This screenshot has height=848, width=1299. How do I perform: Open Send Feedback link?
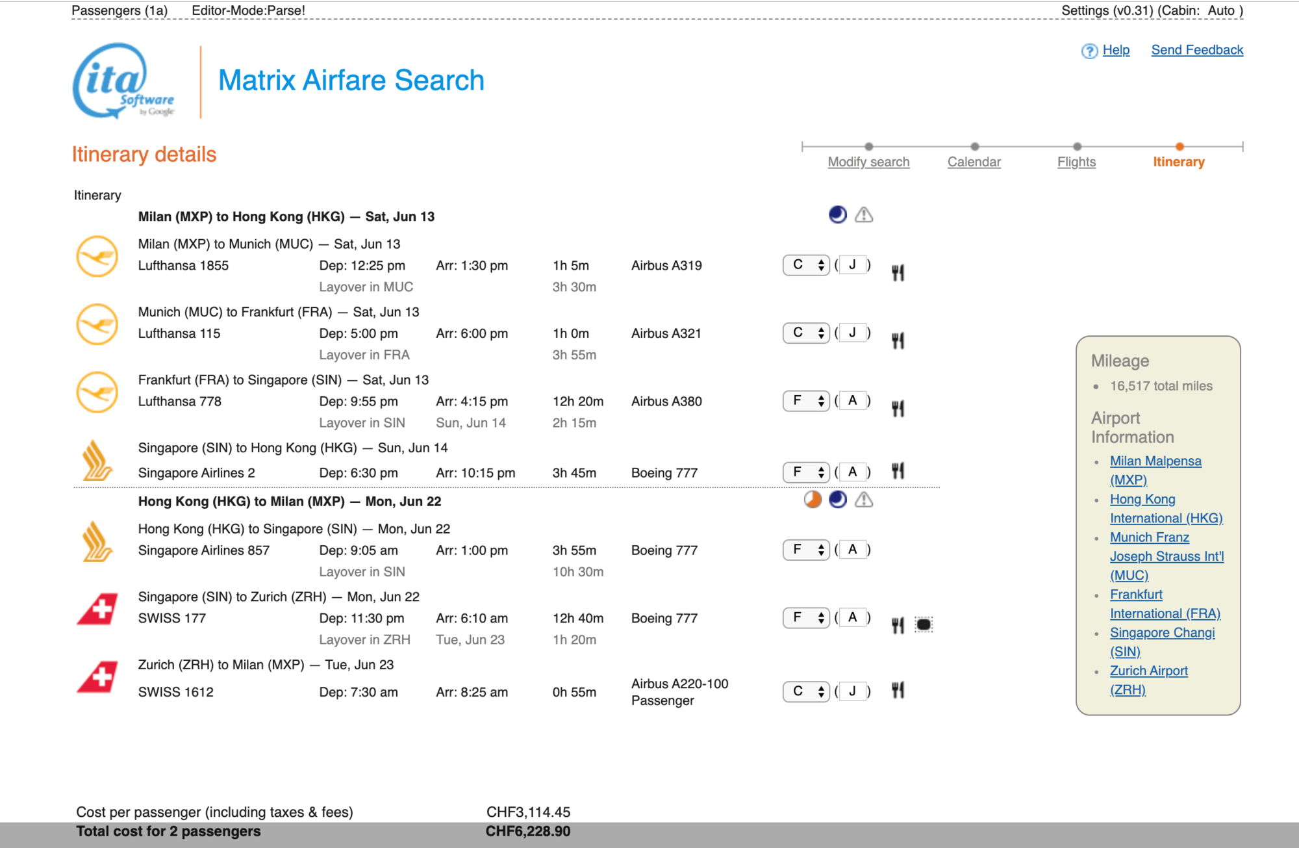coord(1197,50)
